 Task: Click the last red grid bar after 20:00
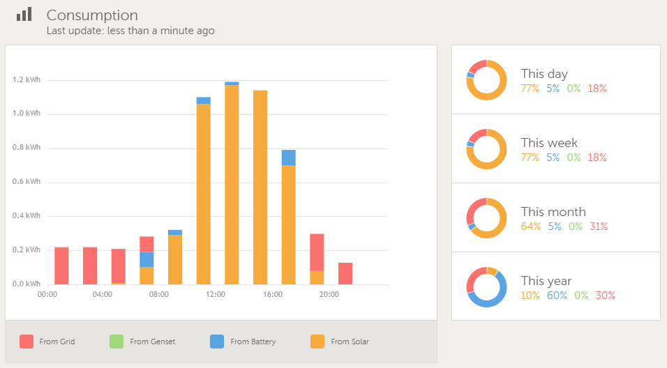(x=345, y=273)
